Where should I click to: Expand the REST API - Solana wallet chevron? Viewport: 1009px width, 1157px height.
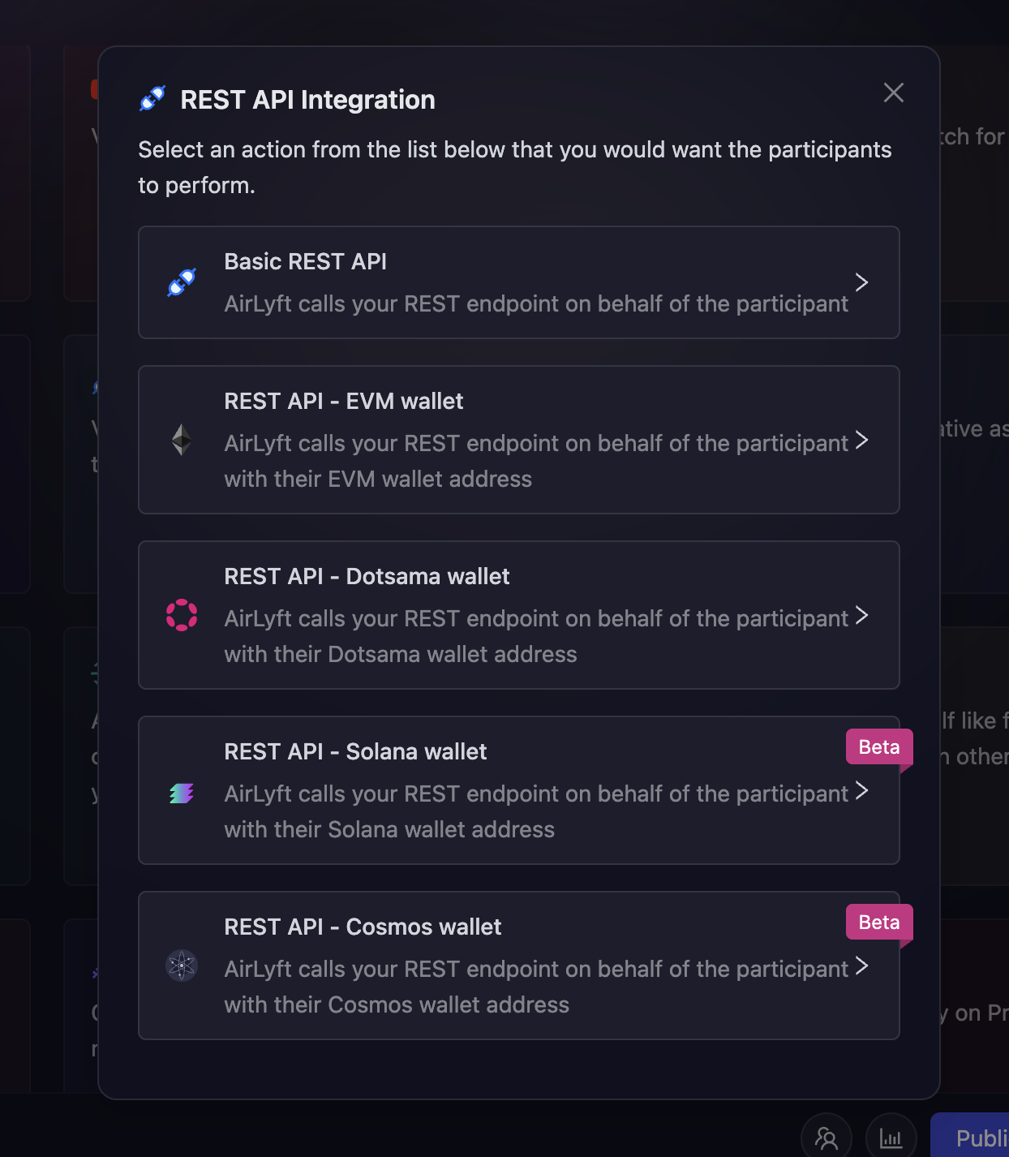[x=861, y=790]
